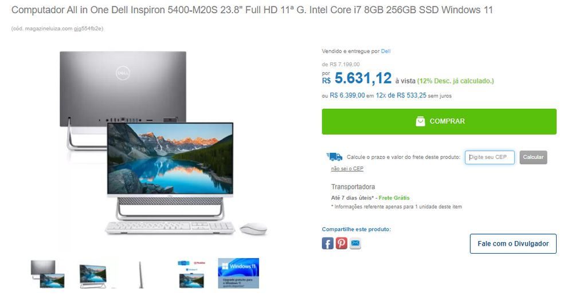587x300 pixels.
Task: Share product via Pinterest icon
Action: pos(341,243)
